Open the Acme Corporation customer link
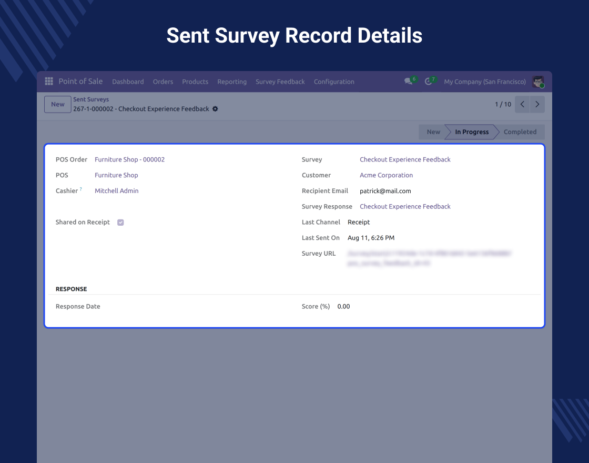This screenshot has height=463, width=589. [x=386, y=175]
